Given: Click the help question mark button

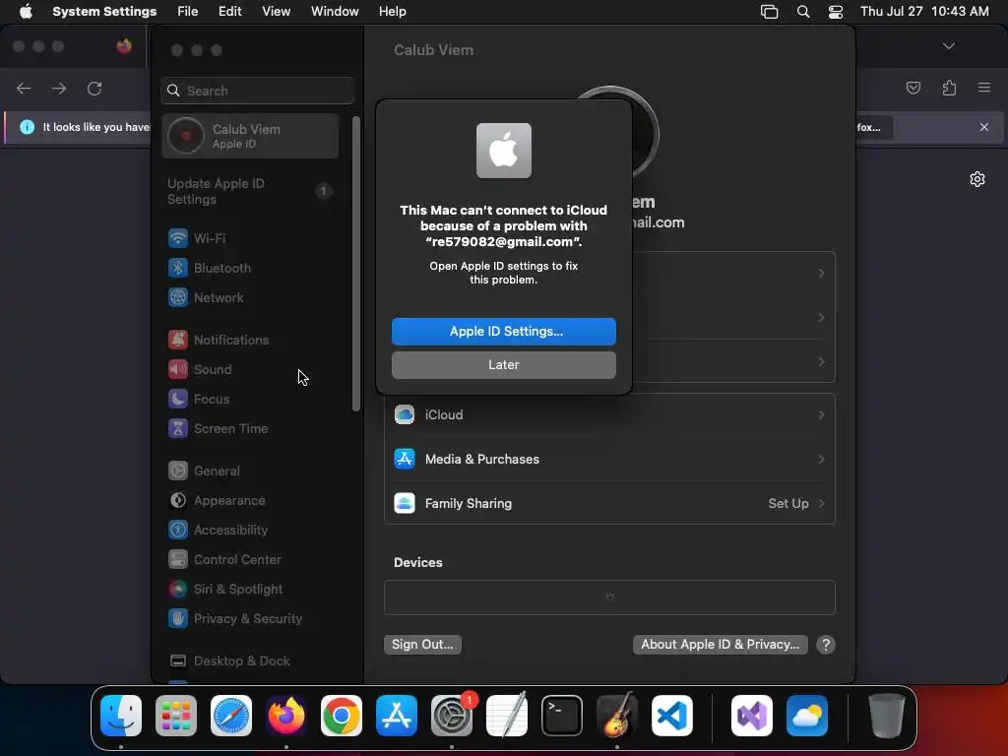Looking at the screenshot, I should [x=826, y=645].
